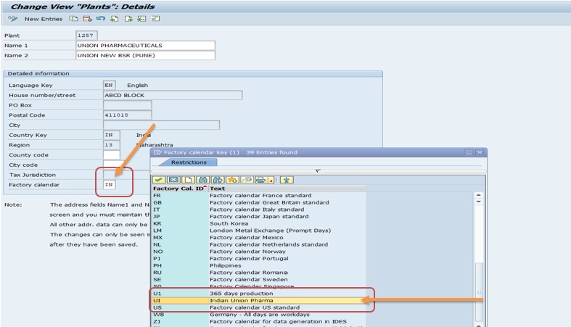Click the printer icon in the popup toolbar
Viewport: 571px width, 327px height.
261,179
